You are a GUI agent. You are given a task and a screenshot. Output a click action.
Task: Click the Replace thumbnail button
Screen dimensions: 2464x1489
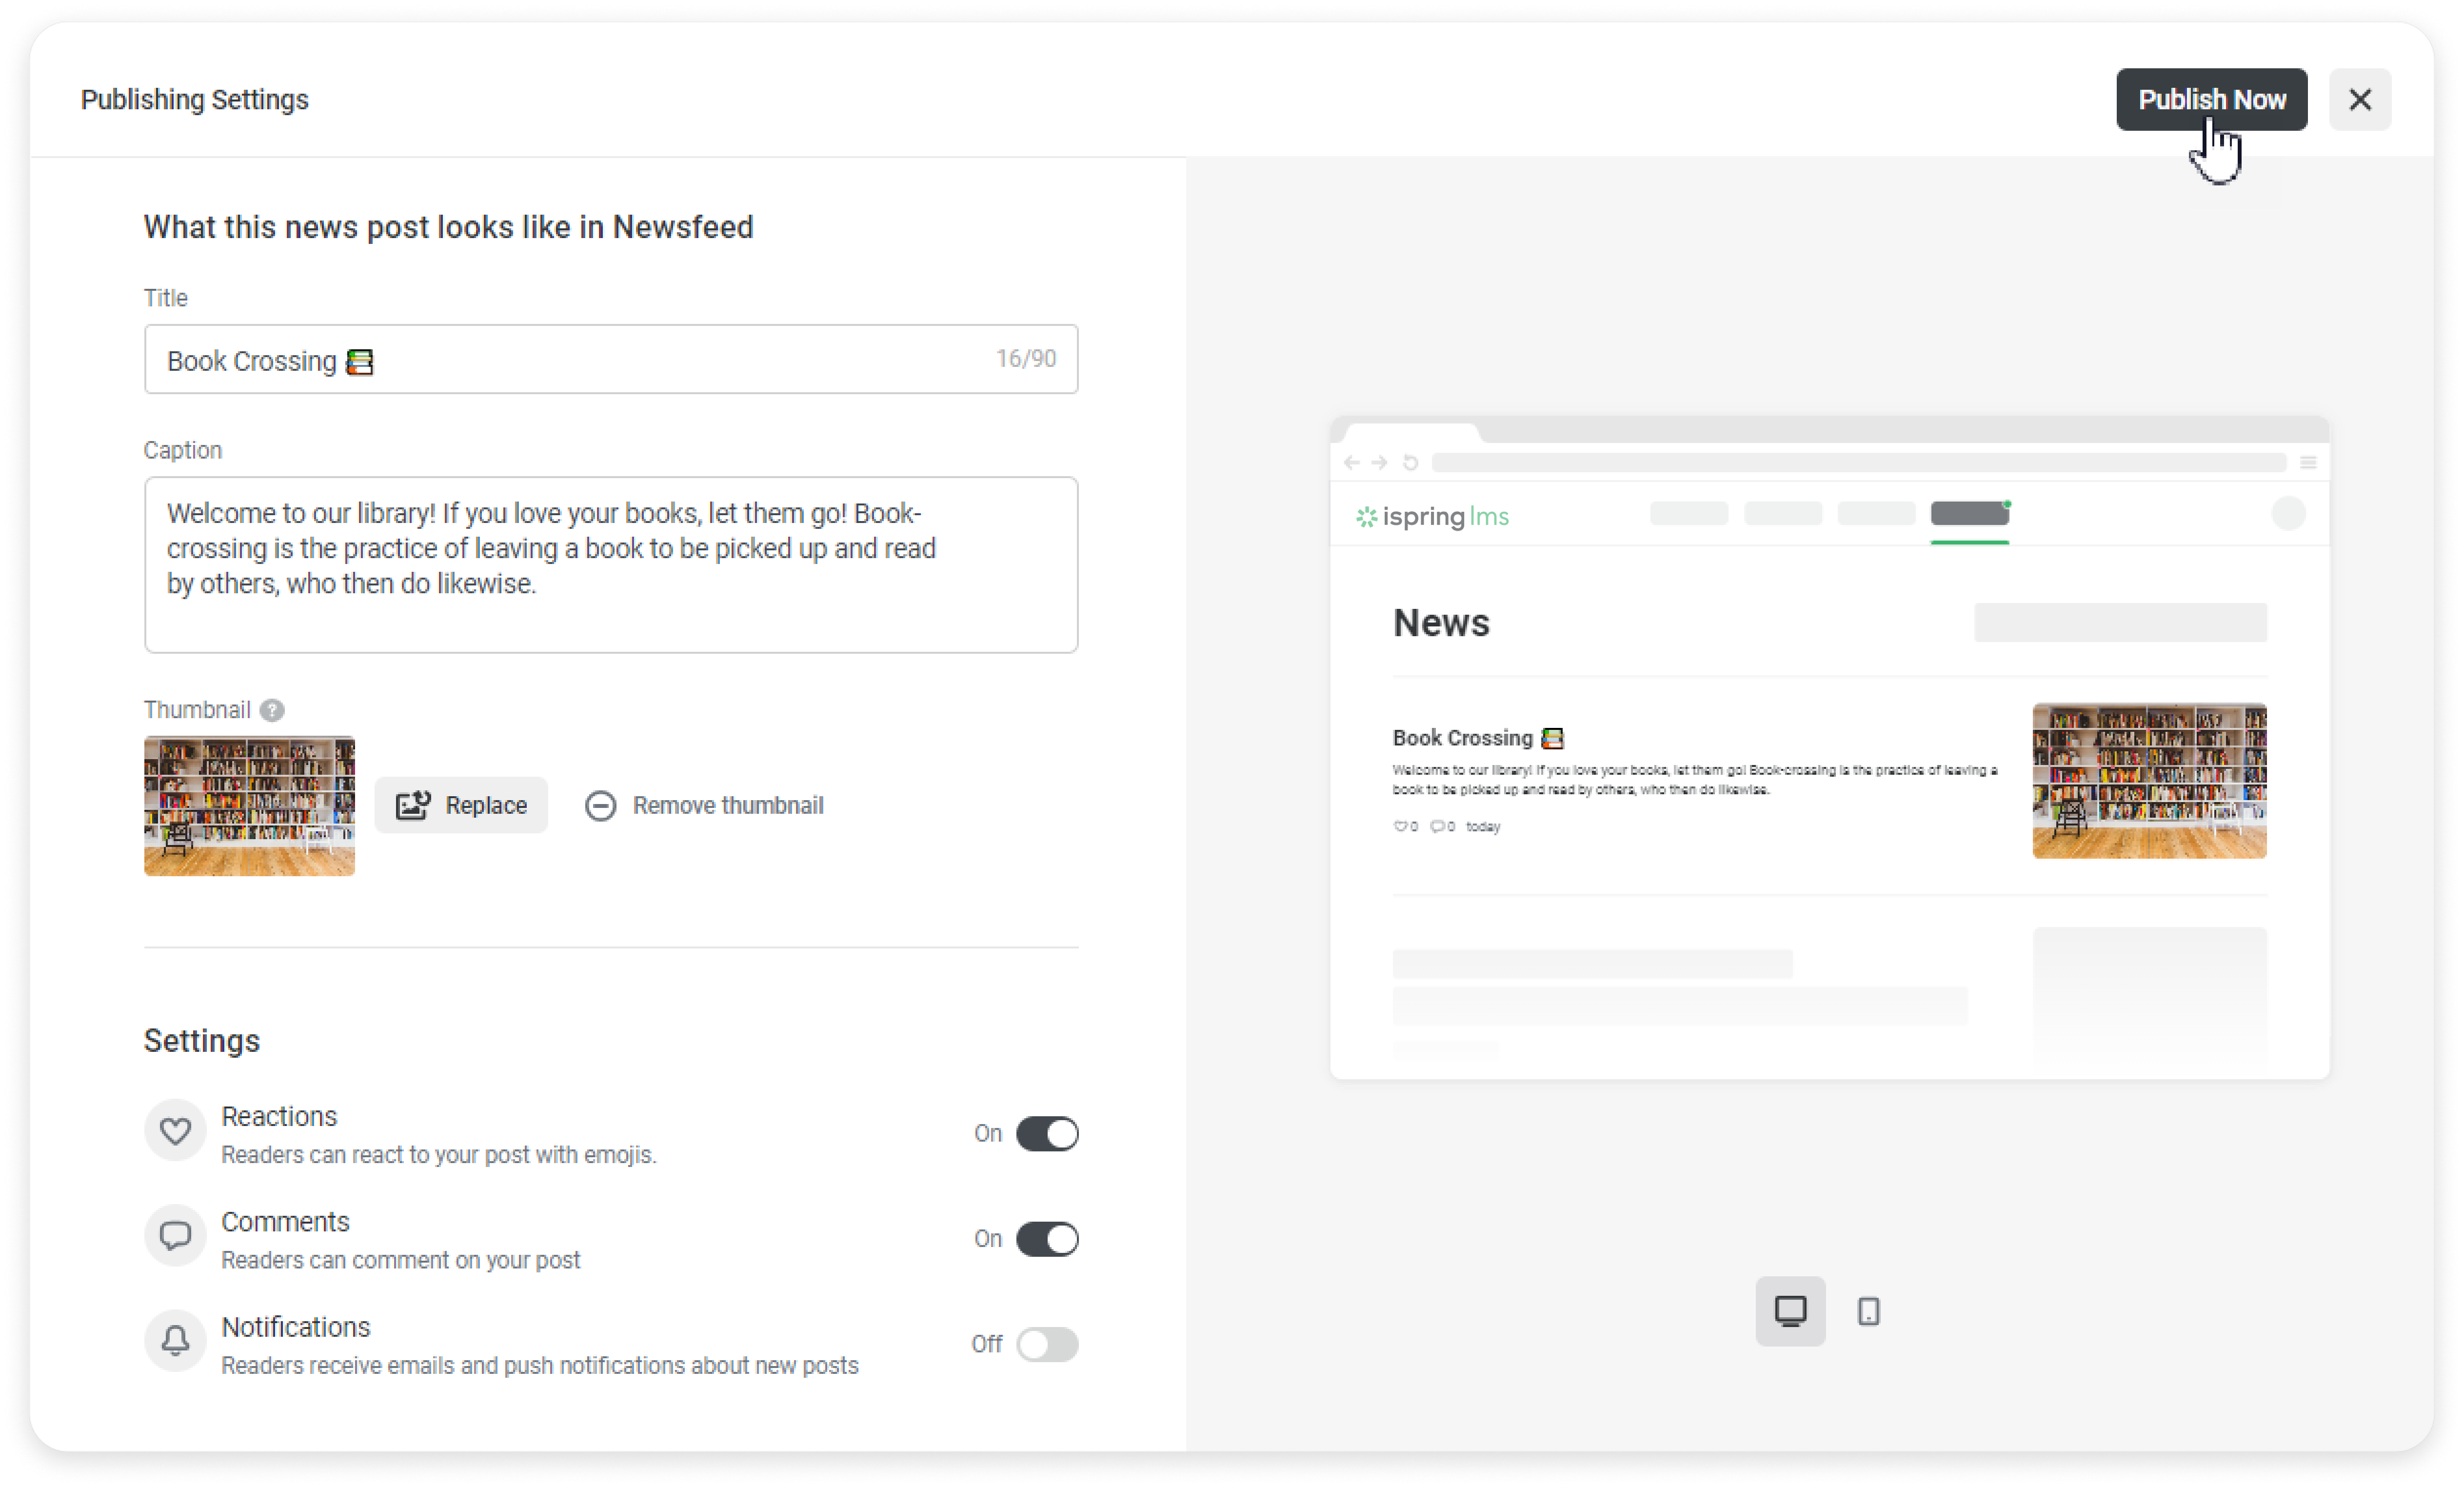coord(461,805)
